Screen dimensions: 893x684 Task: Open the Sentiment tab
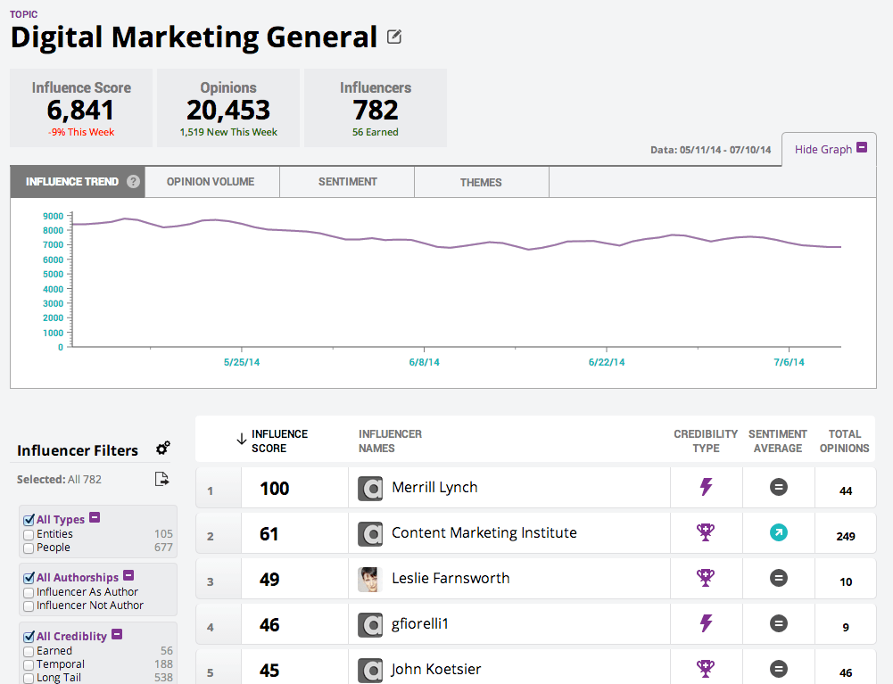(347, 182)
